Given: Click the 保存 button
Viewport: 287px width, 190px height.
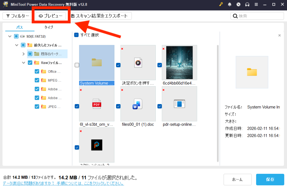Looking at the screenshot, I should [270, 179].
